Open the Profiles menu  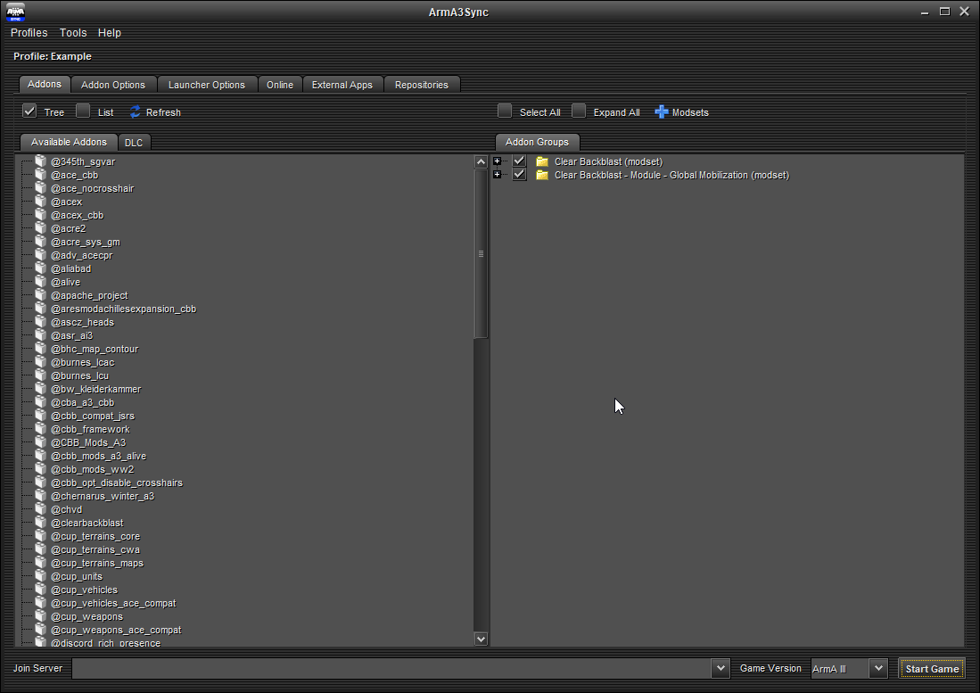pyautogui.click(x=29, y=32)
